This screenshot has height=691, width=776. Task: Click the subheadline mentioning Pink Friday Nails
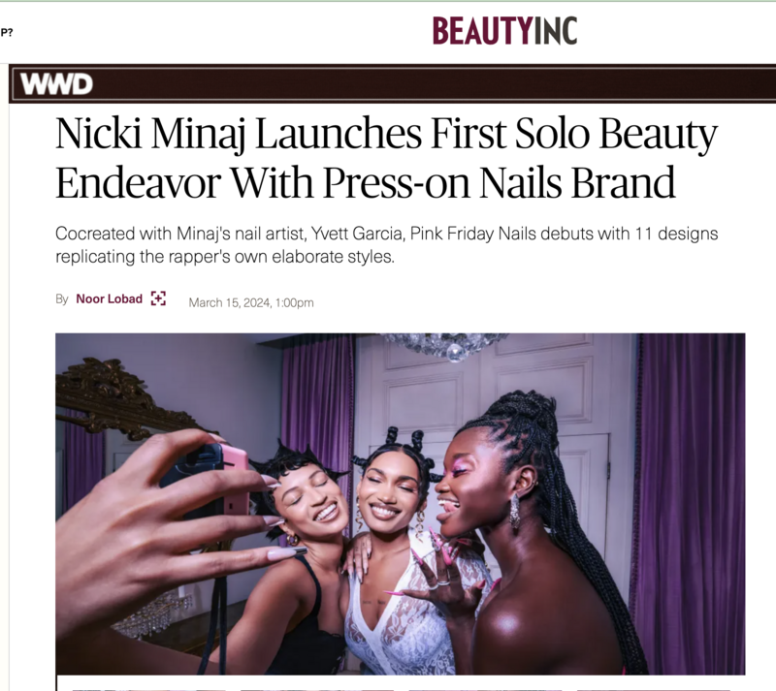pyautogui.click(x=386, y=245)
